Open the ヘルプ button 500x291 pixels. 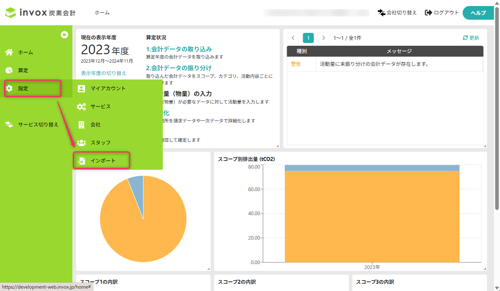point(478,13)
